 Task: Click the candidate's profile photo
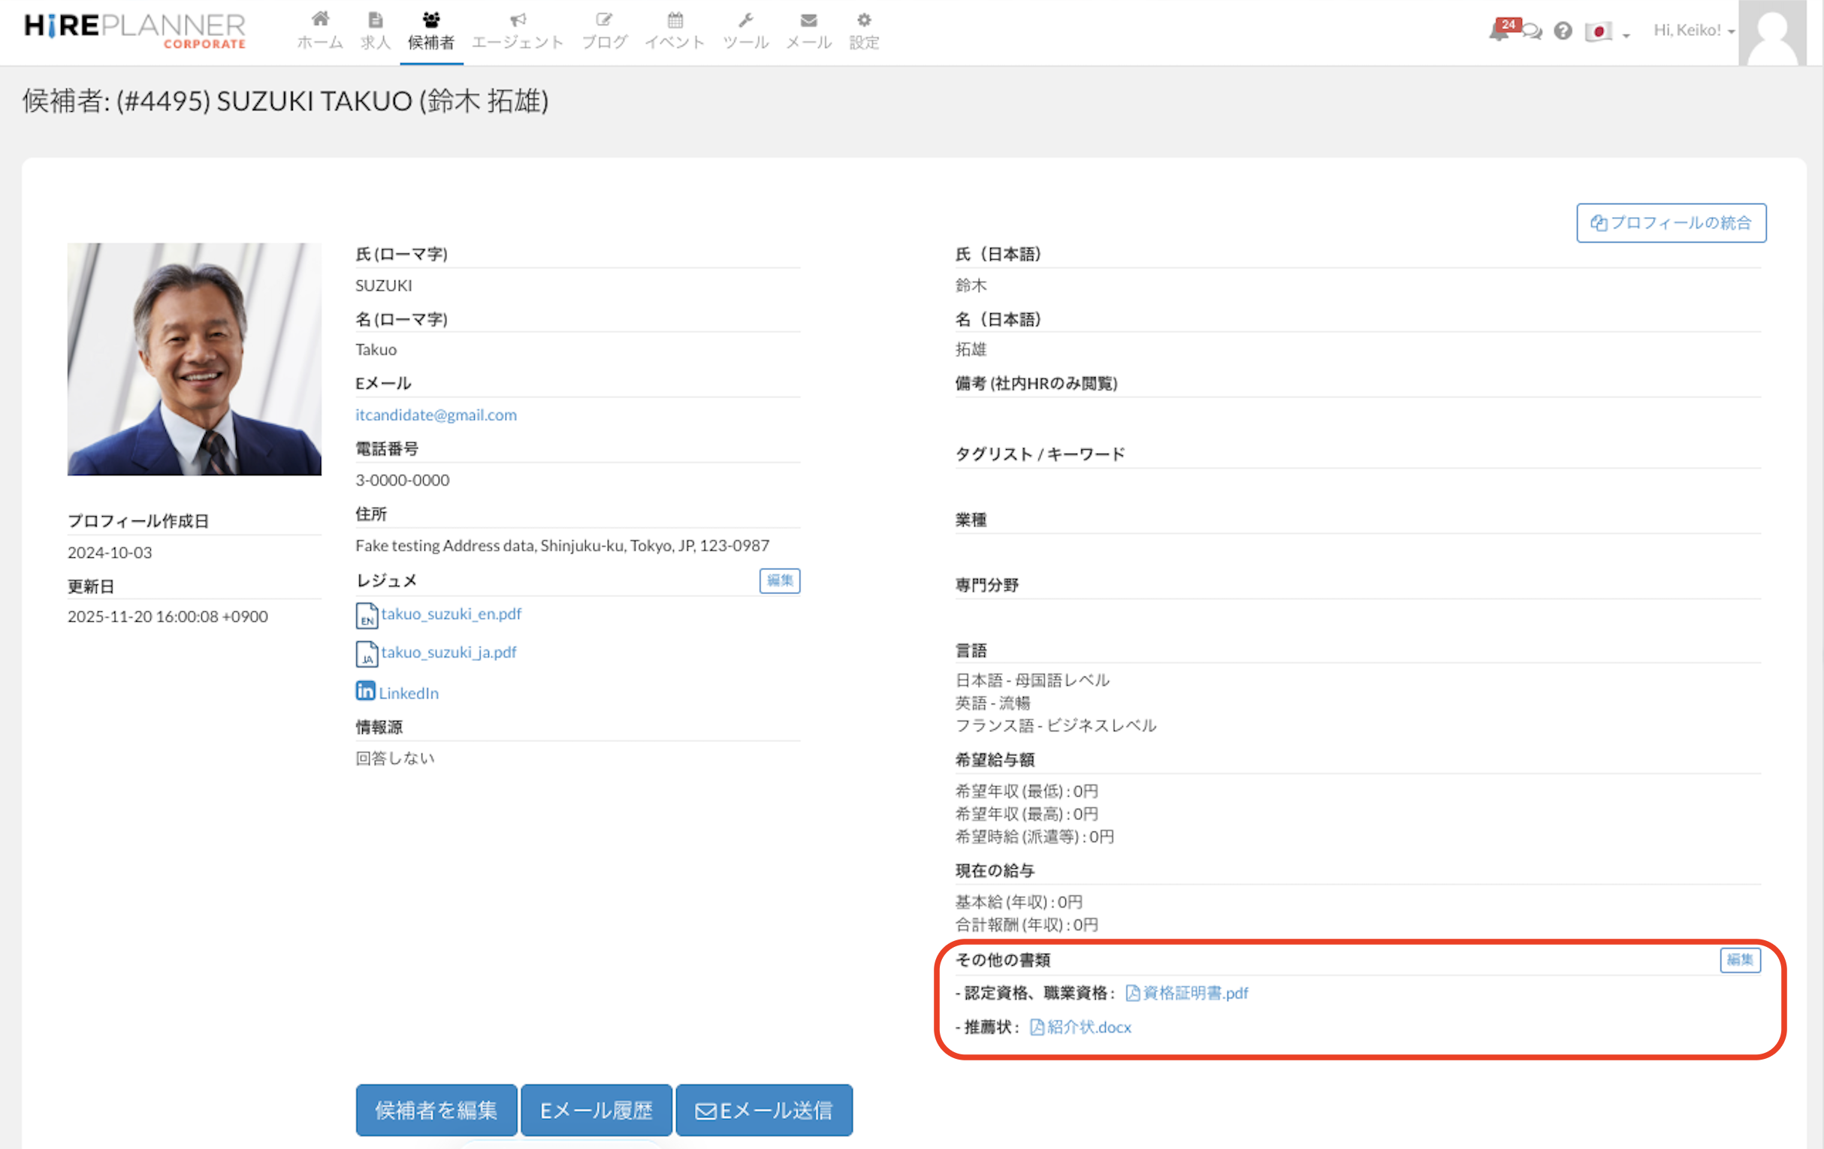tap(194, 359)
